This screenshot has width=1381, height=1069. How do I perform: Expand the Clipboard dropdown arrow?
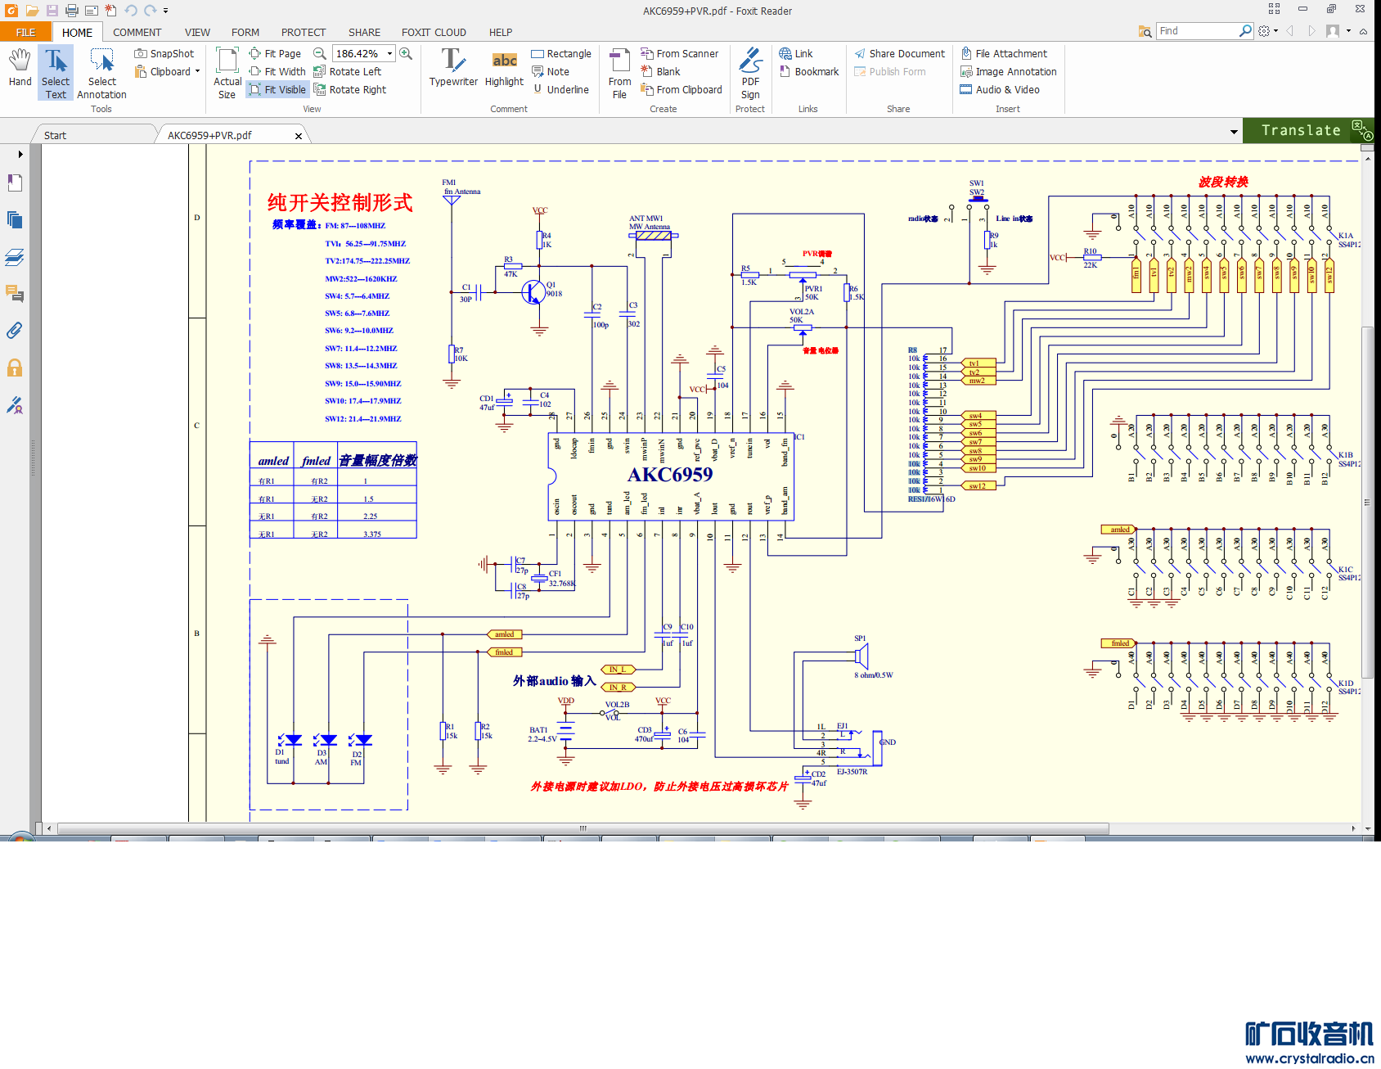coord(197,71)
